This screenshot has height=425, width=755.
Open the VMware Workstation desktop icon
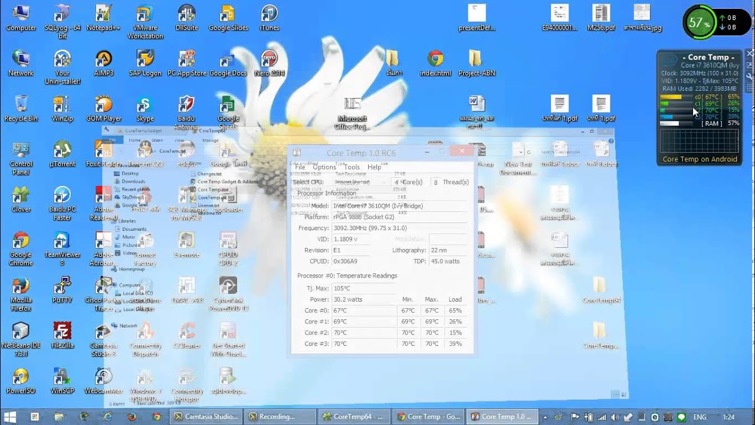[145, 22]
